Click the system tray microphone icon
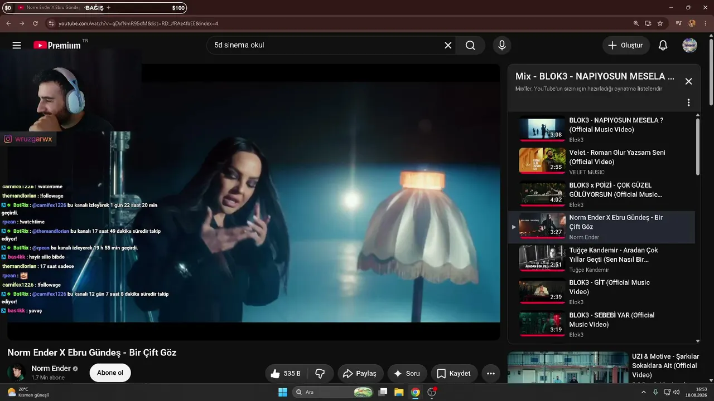714x401 pixels. tap(655, 392)
